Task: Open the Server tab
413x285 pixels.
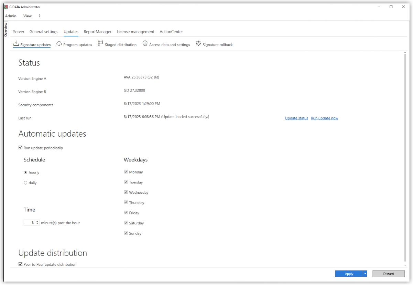Action: click(19, 32)
